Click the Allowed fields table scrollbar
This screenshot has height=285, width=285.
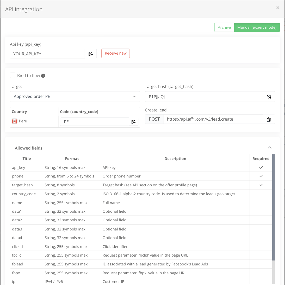[x=273, y=207]
